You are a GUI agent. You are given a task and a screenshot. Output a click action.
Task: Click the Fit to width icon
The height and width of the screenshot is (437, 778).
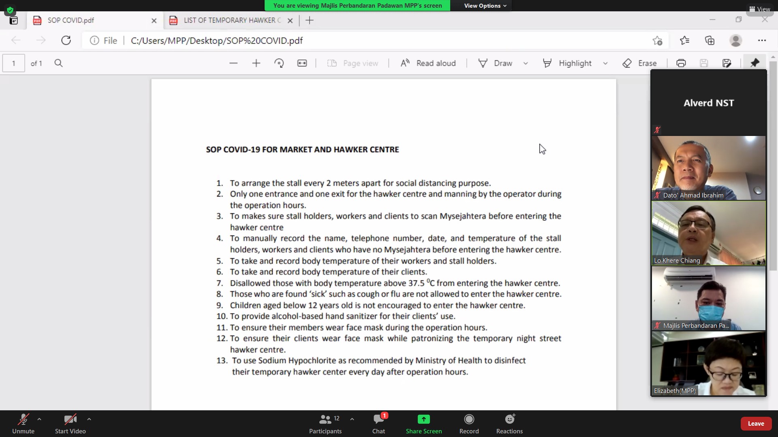[302, 63]
